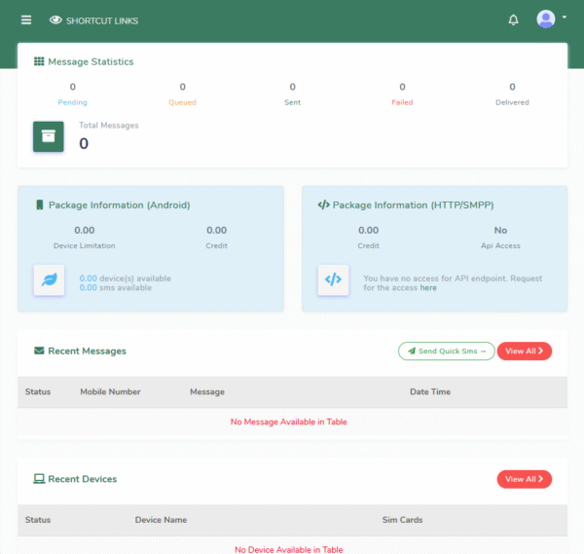Click the Total Messages label

[x=109, y=126]
